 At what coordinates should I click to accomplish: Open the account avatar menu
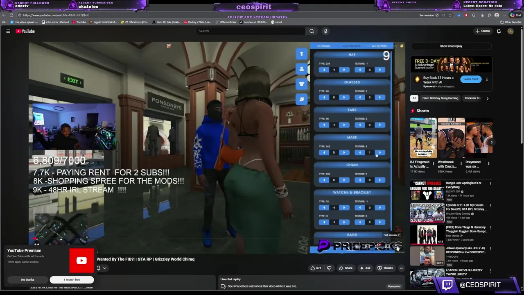[510, 31]
